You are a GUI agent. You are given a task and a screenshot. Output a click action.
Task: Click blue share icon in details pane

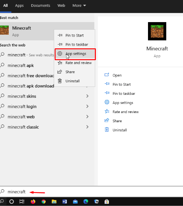107,120
